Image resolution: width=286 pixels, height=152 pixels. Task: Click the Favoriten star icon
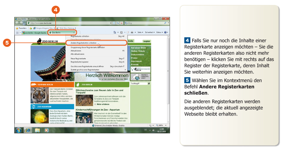tap(17, 28)
